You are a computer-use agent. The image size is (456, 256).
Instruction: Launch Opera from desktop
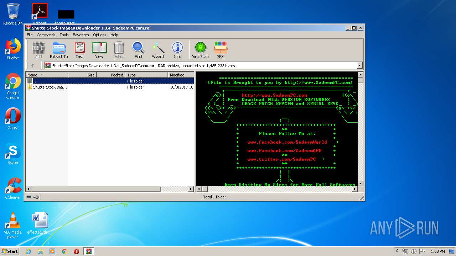13,119
